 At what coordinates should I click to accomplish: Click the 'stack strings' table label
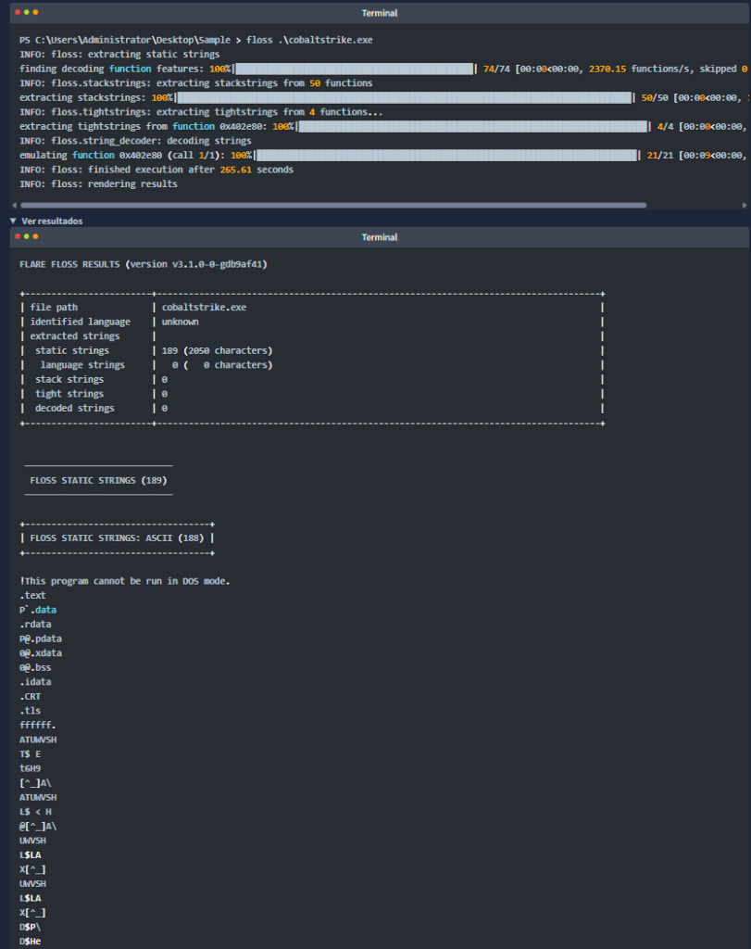pos(69,379)
